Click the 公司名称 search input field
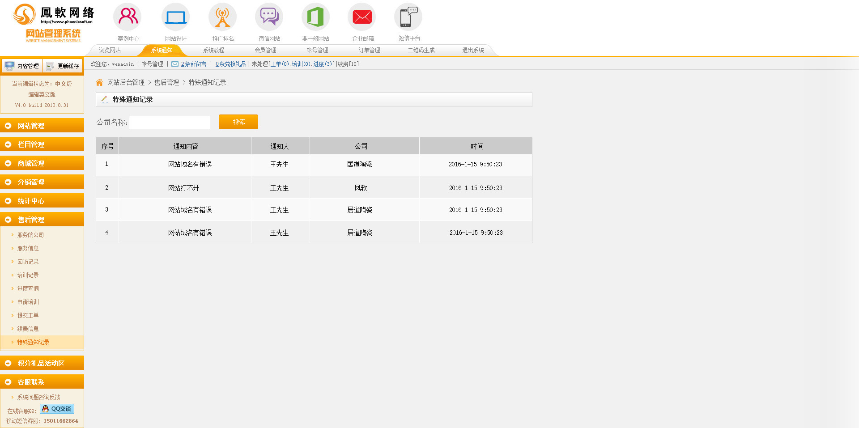The height and width of the screenshot is (428, 859). tap(170, 122)
